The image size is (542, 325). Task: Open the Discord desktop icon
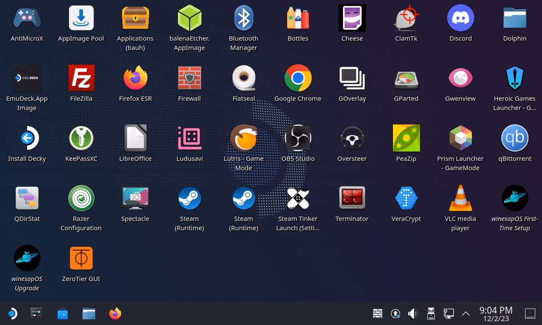(x=460, y=18)
